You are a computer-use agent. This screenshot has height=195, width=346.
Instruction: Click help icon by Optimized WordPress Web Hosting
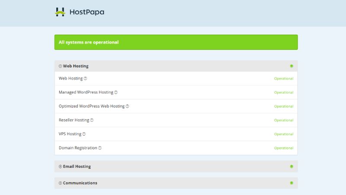(x=127, y=106)
